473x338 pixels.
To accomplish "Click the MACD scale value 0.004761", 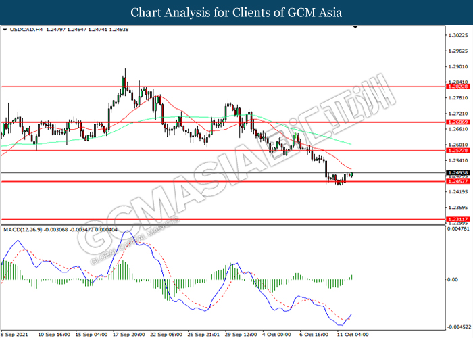I will coord(459,228).
